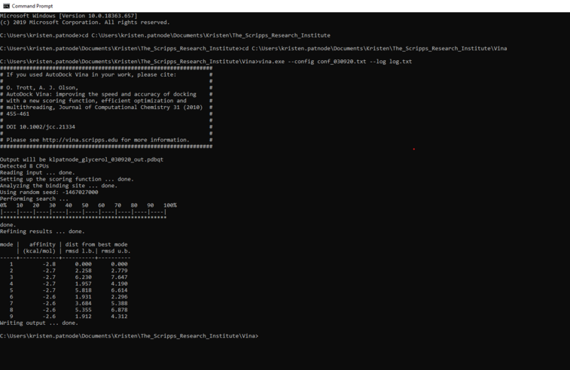Click rmsd u.b. value '5.388' in mode 7

(x=119, y=304)
